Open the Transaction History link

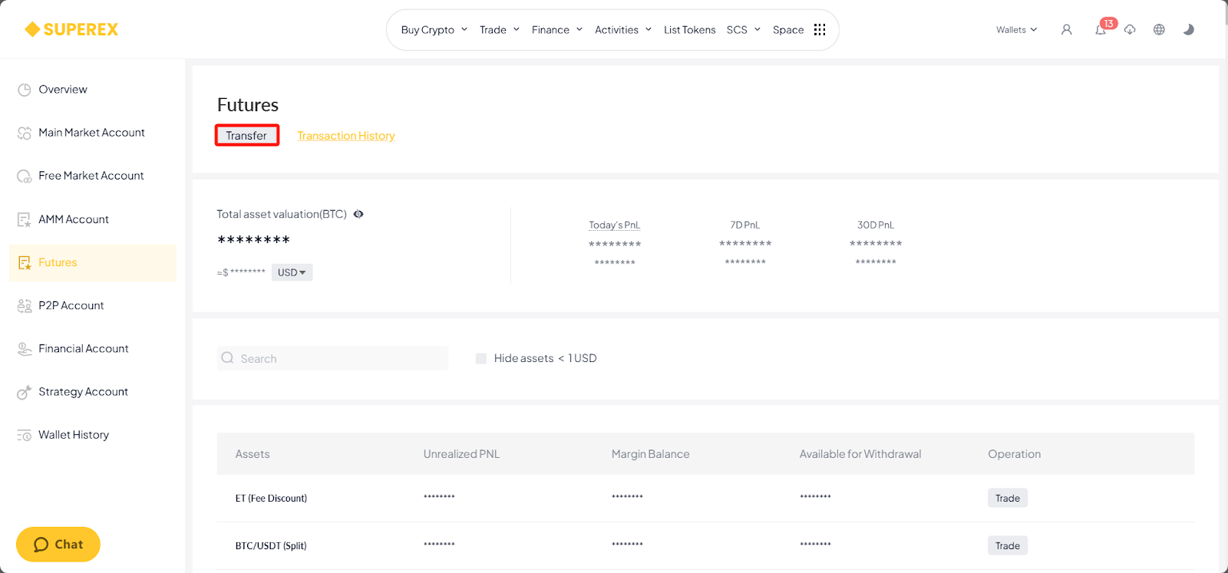tap(346, 136)
